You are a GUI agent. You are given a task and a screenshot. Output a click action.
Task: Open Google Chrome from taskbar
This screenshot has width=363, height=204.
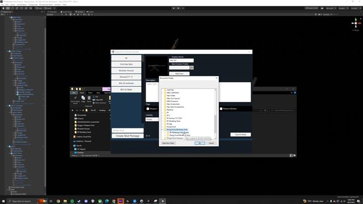click(x=58, y=201)
